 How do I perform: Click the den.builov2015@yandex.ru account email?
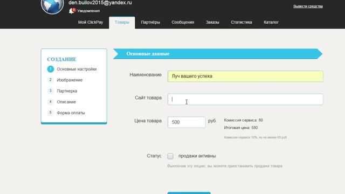[100, 3]
